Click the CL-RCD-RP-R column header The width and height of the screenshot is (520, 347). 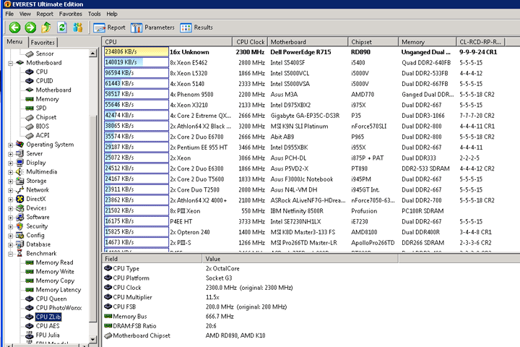click(x=480, y=42)
